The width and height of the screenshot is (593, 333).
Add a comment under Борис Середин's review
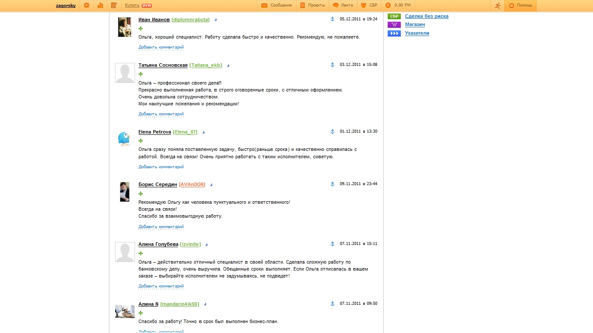[x=161, y=227]
